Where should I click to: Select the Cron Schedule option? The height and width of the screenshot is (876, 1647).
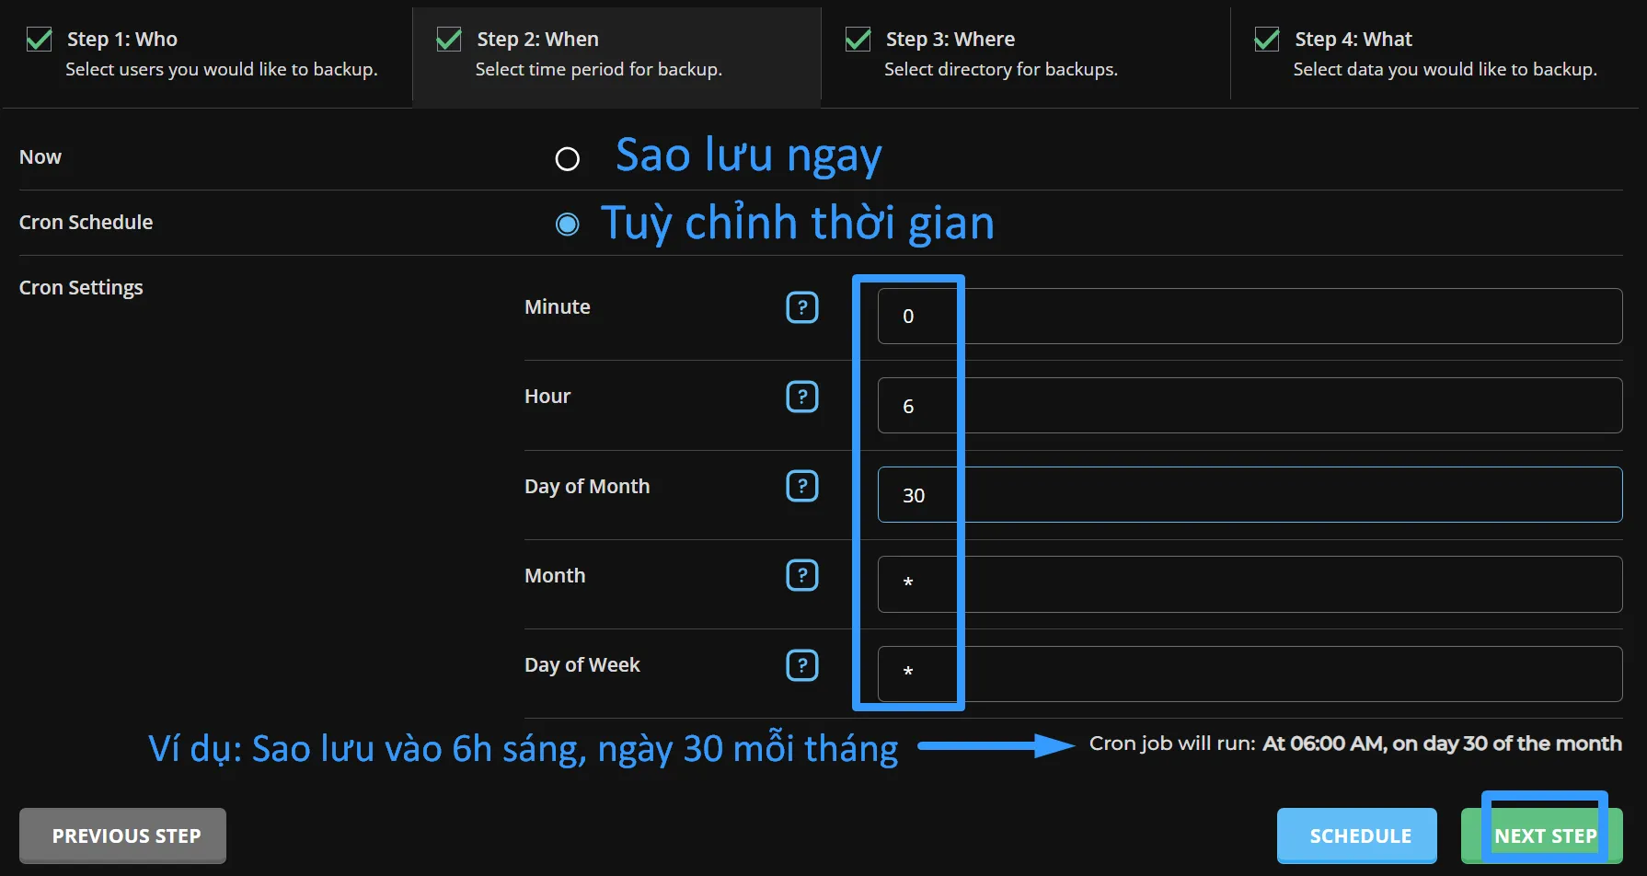pos(567,224)
